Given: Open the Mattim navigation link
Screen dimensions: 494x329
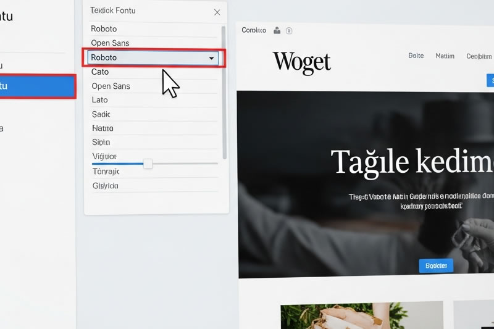Looking at the screenshot, I should click(445, 56).
